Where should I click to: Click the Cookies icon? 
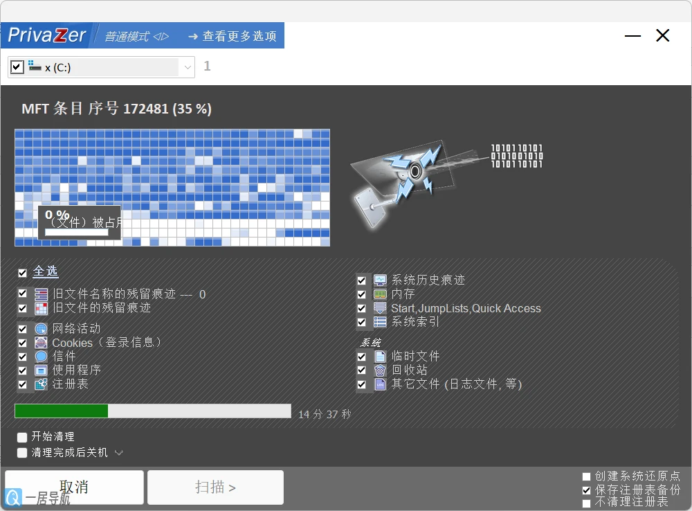coord(41,343)
